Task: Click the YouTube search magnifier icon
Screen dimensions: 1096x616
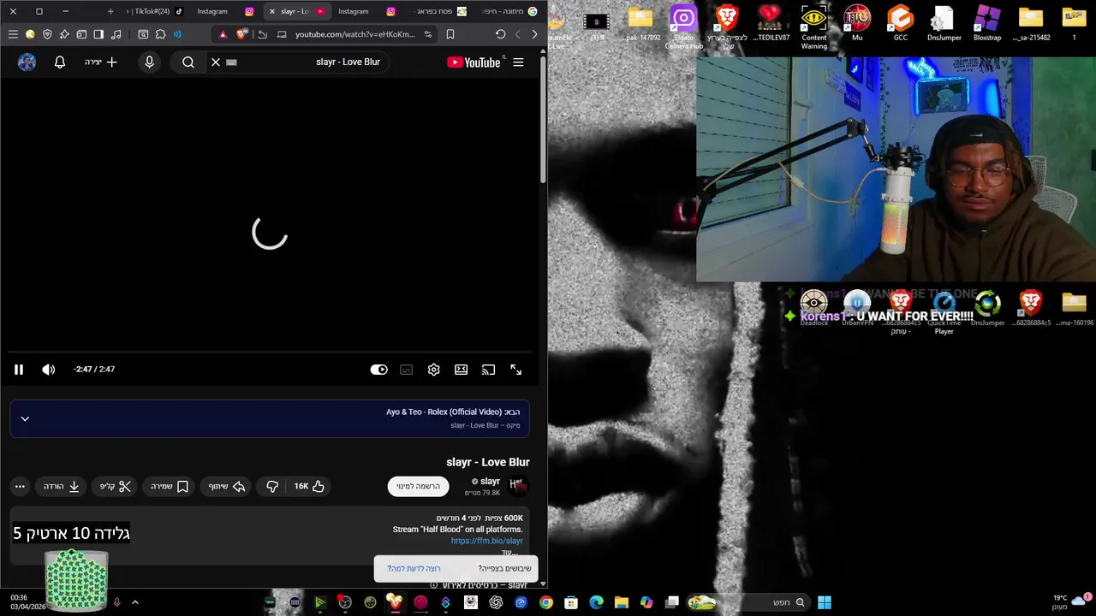Action: tap(188, 62)
